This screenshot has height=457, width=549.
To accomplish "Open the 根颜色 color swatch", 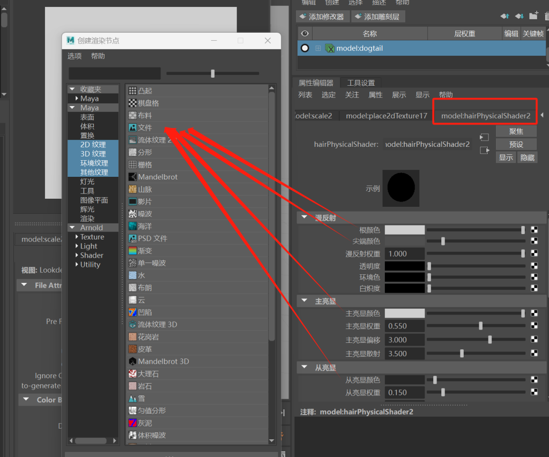I will tap(405, 230).
